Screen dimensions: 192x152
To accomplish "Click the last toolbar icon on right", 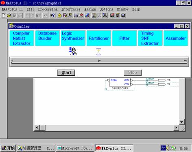I will pos(123,15).
